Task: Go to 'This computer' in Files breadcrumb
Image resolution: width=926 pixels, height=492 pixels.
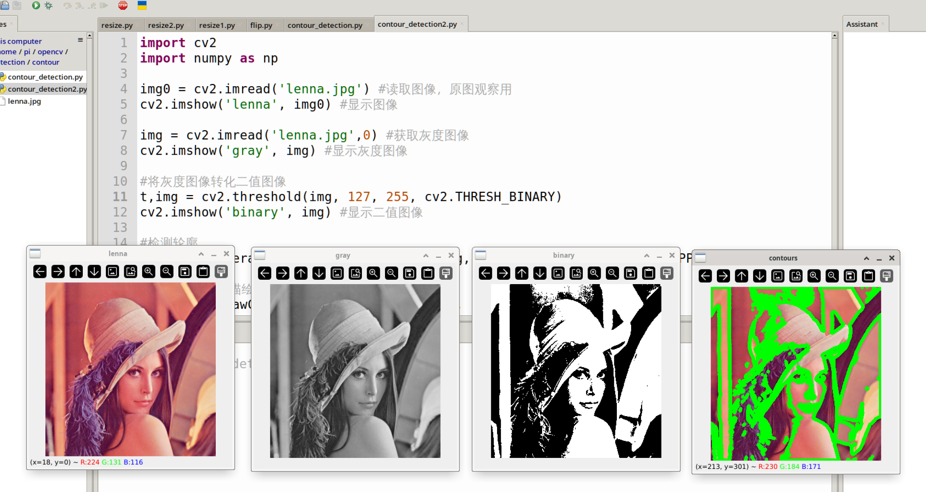Action: pos(21,41)
